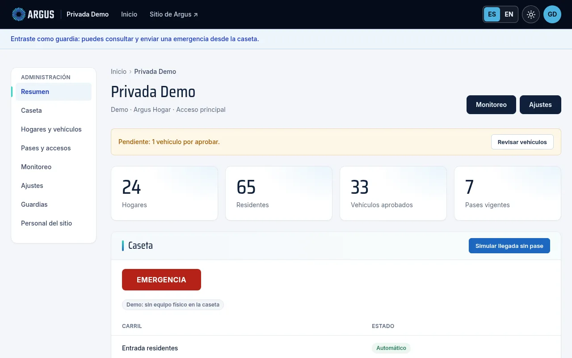This screenshot has width=572, height=358.
Task: Open the 33 Vehículos aprobados card
Action: pyautogui.click(x=393, y=193)
